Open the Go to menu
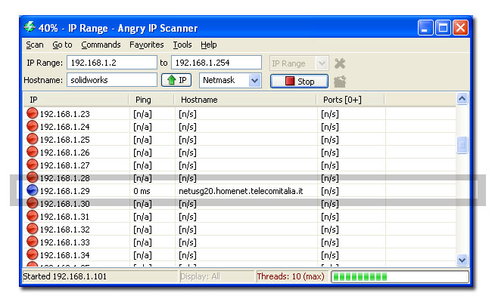Viewport: 492px width, 302px height. point(62,45)
